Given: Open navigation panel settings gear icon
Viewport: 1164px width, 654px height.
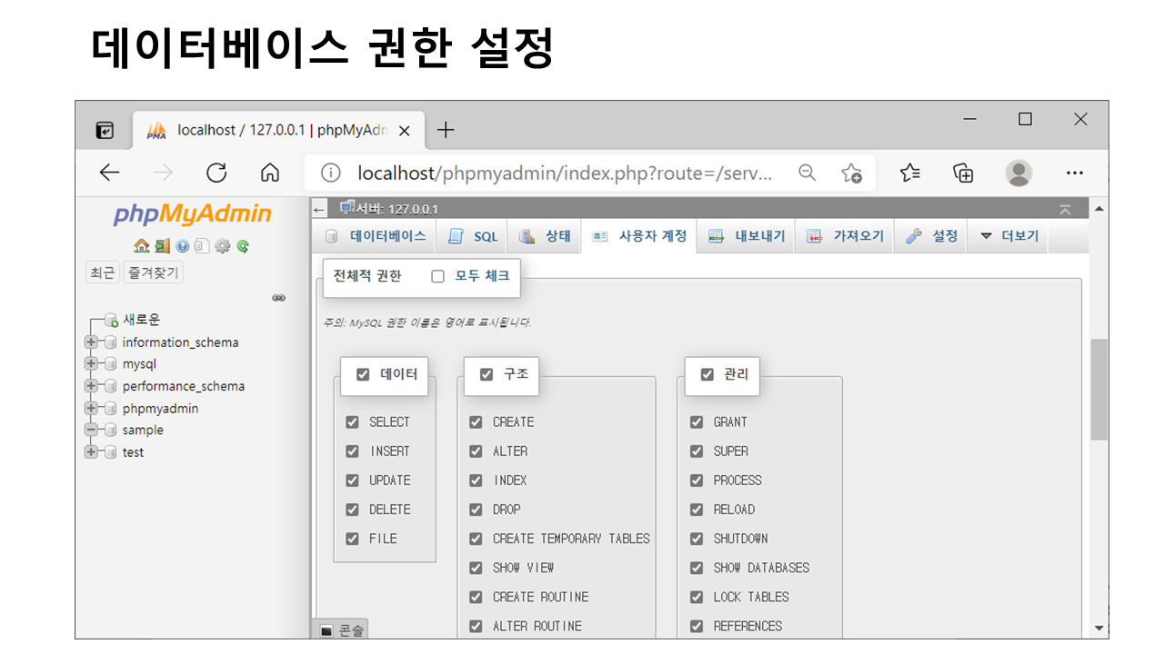Looking at the screenshot, I should point(222,246).
